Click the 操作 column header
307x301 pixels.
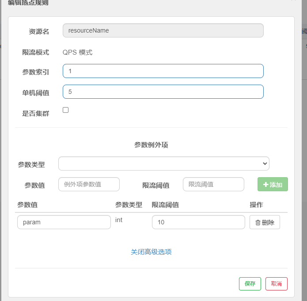point(257,204)
